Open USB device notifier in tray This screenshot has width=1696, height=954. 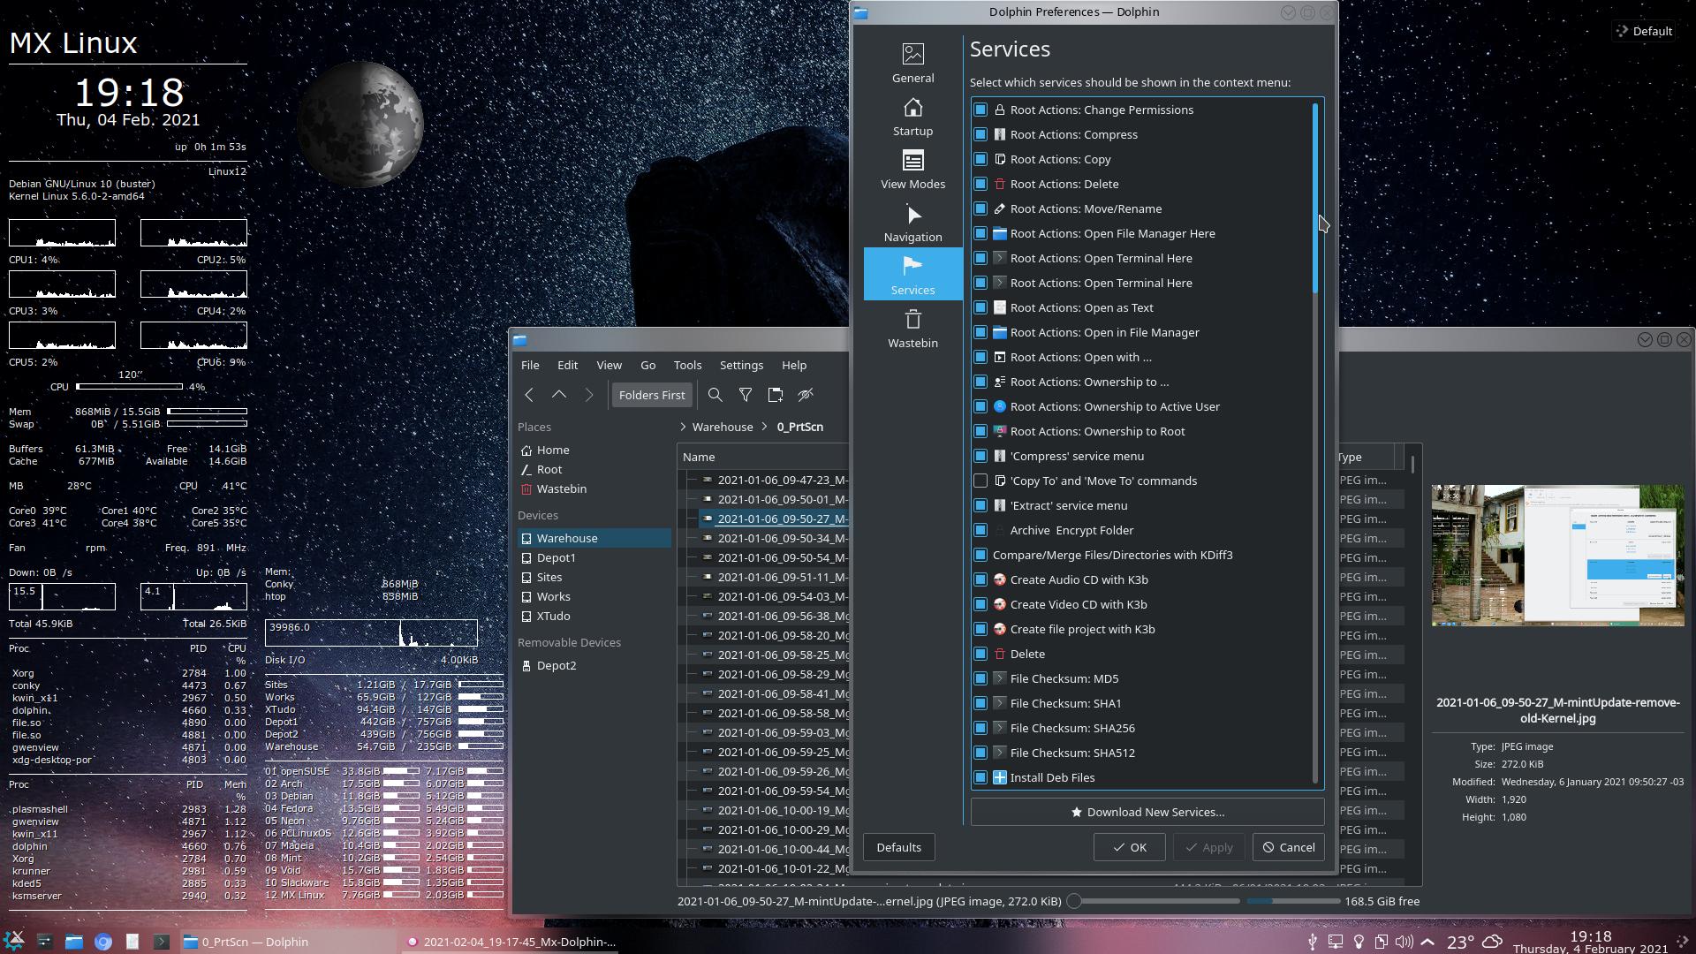point(1313,942)
